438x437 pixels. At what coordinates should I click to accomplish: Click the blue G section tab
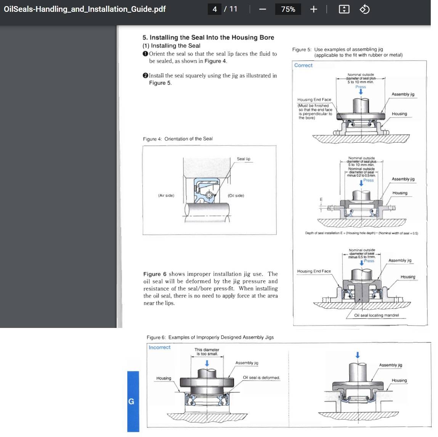click(132, 401)
